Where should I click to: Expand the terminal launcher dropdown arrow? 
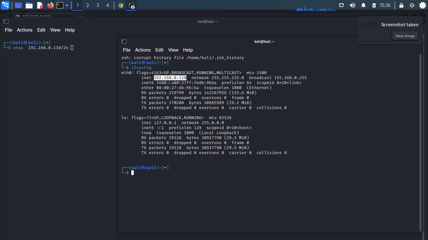click(67, 5)
